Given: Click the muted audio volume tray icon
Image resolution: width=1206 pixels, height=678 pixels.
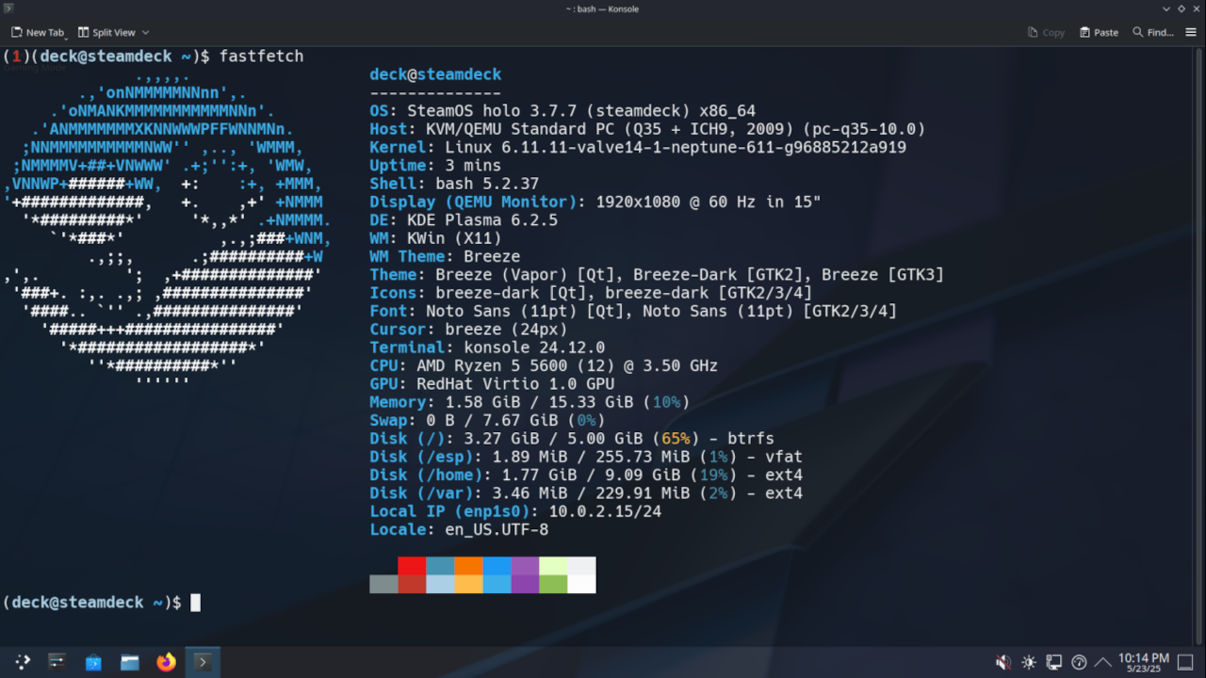Looking at the screenshot, I should [1004, 662].
